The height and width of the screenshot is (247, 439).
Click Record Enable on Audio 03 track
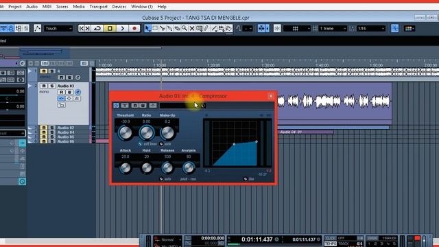[61, 92]
